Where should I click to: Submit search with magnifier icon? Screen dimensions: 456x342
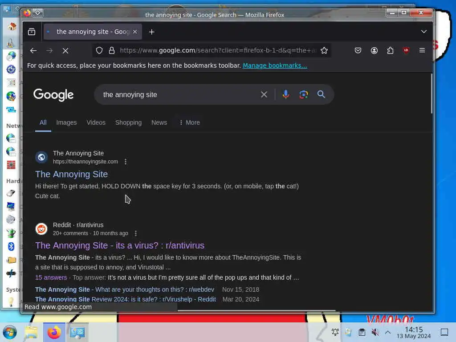point(321,94)
